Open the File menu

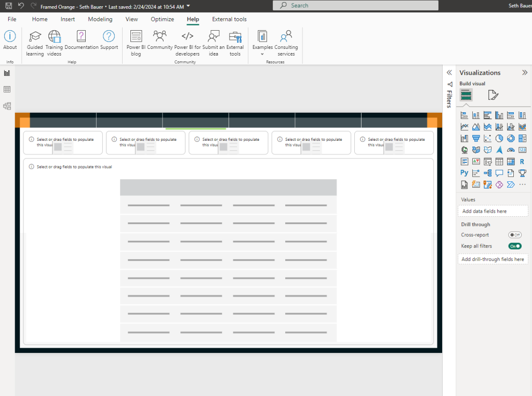click(12, 19)
